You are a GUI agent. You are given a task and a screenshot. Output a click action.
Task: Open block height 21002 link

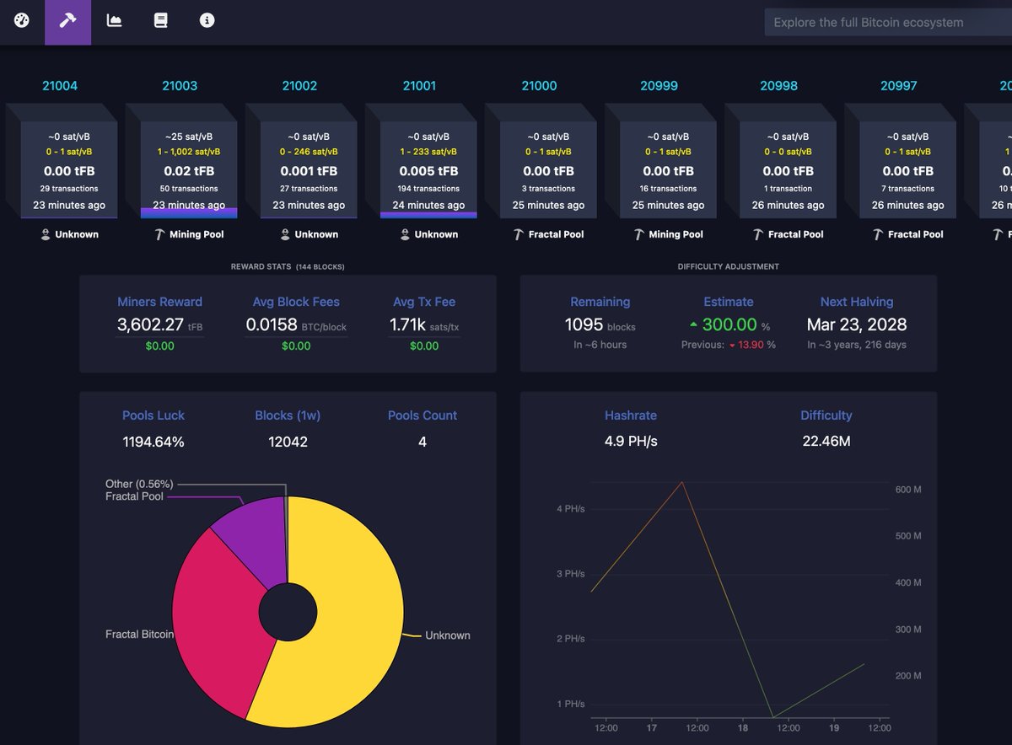click(299, 86)
